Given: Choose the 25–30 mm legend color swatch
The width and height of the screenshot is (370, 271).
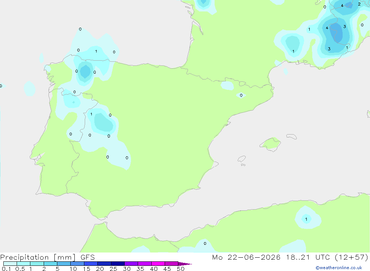Looking at the screenshot, I should click(x=118, y=264).
